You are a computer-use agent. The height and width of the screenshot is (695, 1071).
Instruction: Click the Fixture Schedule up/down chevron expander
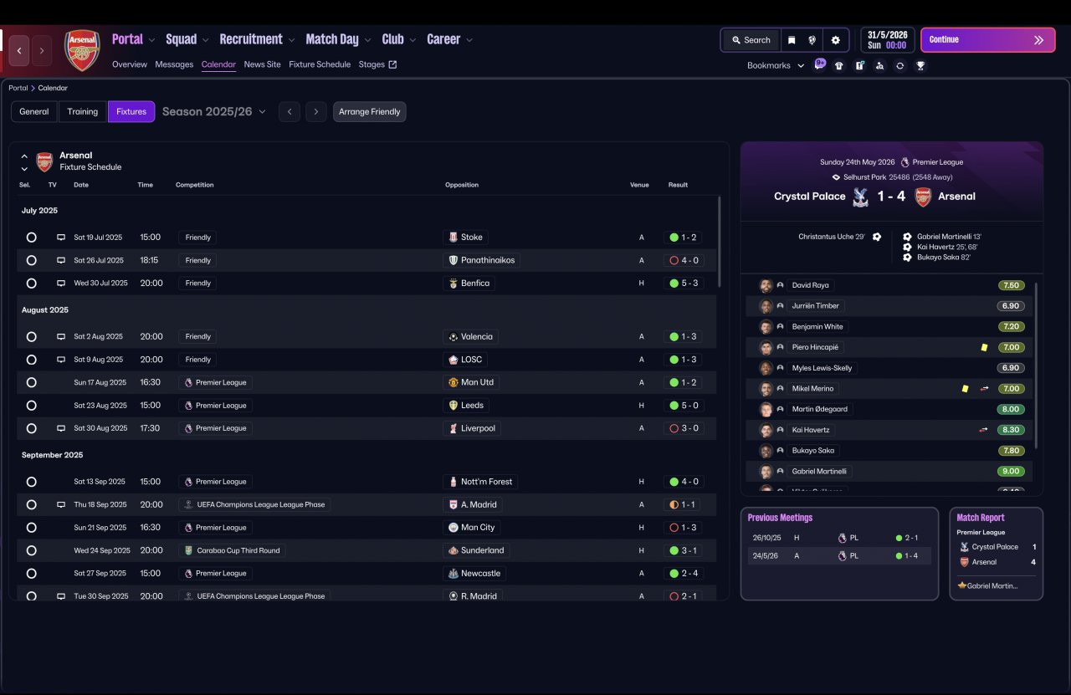click(24, 161)
